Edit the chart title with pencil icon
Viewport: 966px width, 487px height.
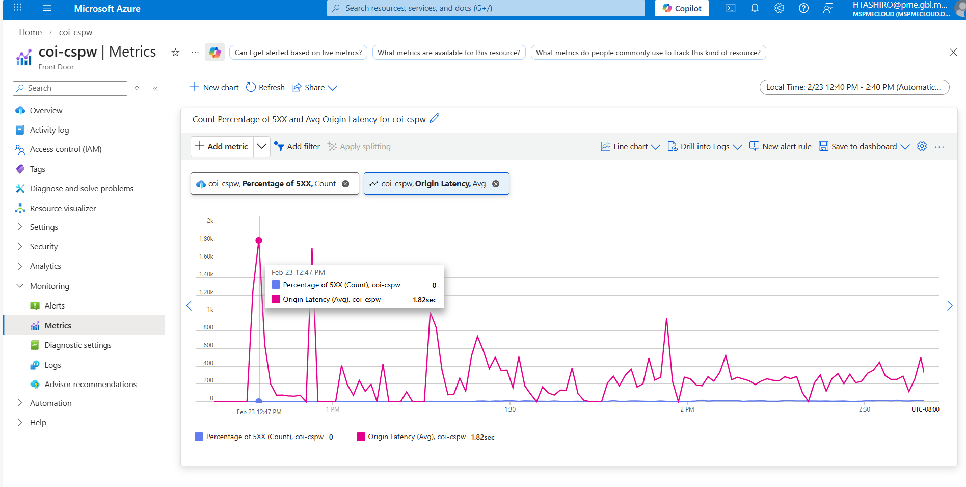(x=435, y=118)
